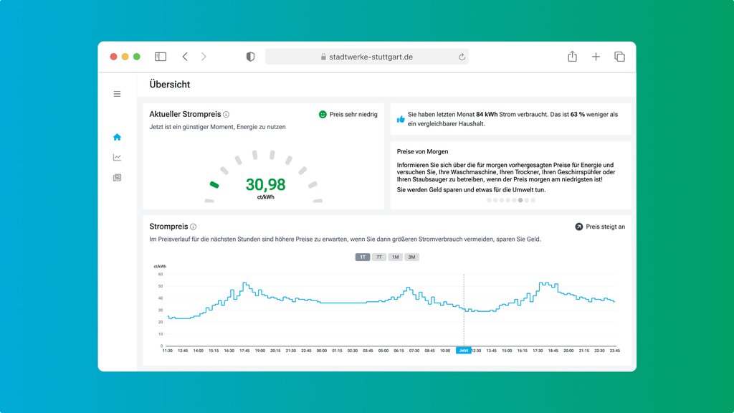Show info for Aktueller Strompreis
The image size is (734, 413).
coord(226,114)
